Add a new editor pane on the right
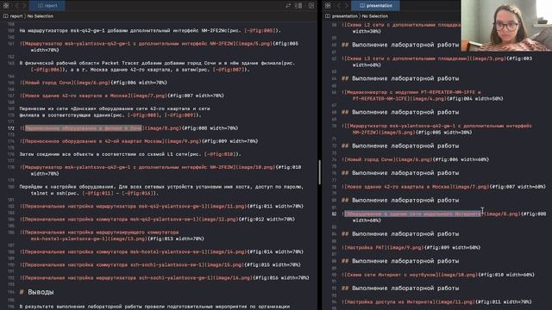Screen dimensions: 552x310 click(x=311, y=5)
